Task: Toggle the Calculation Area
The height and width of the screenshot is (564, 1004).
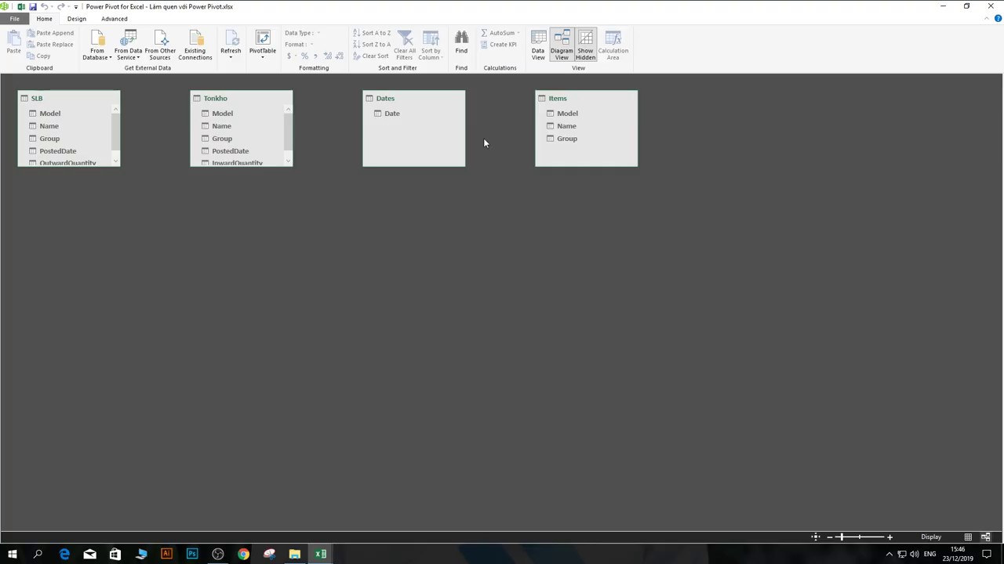Action: 613,45
